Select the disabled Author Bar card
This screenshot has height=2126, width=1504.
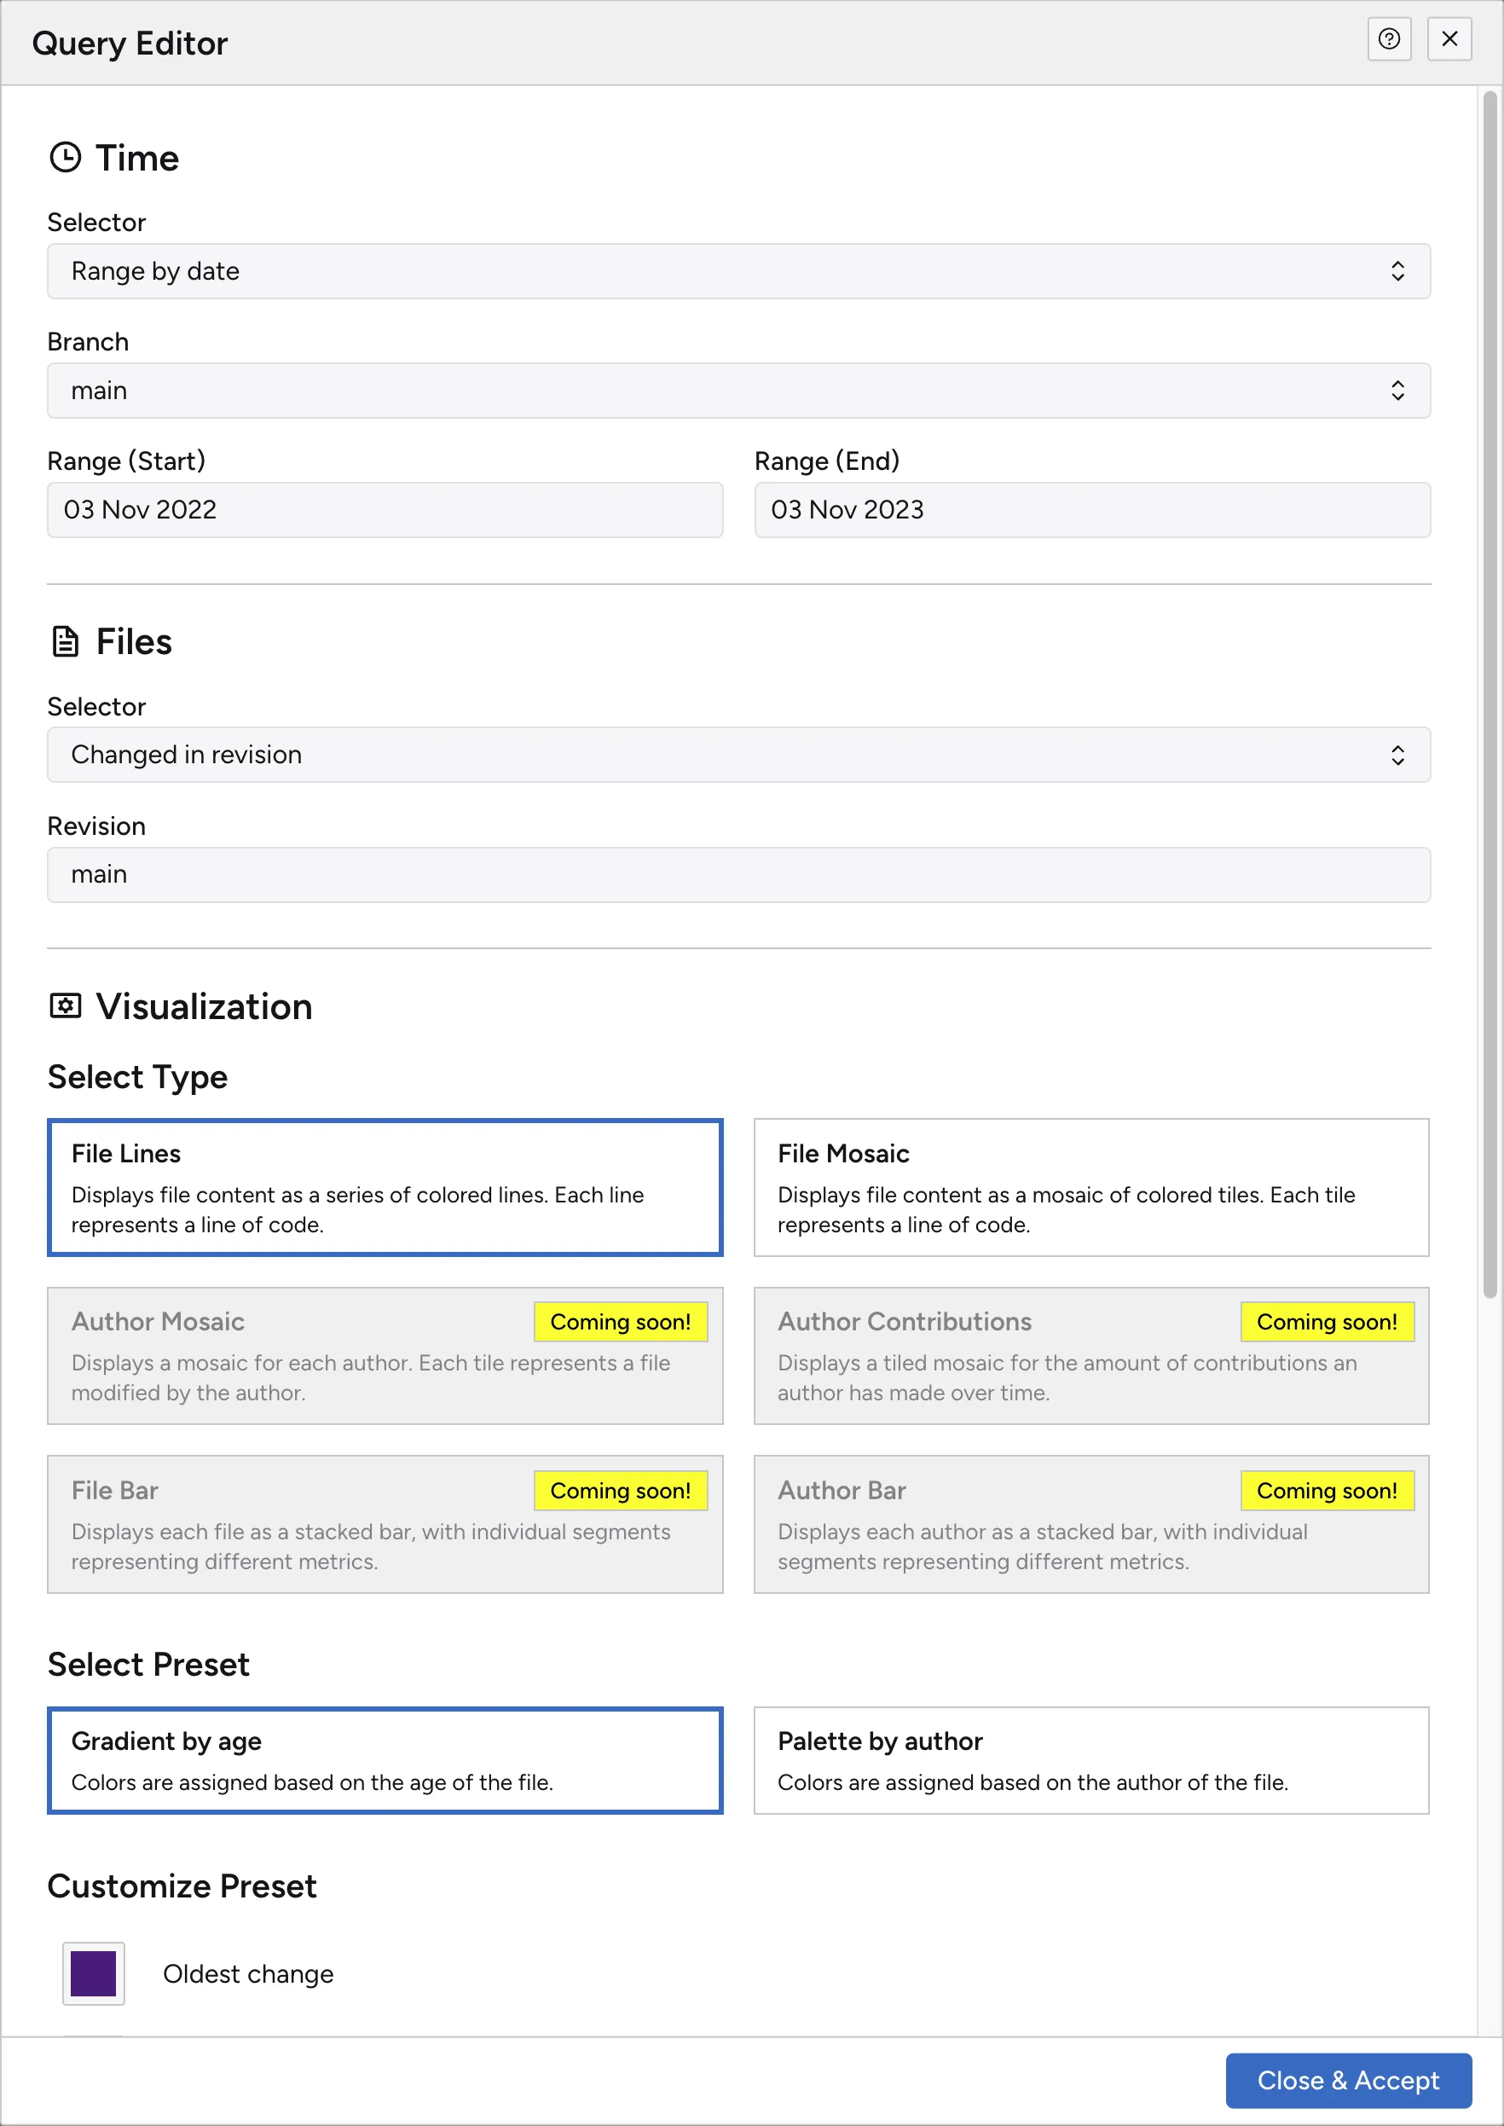[1091, 1524]
